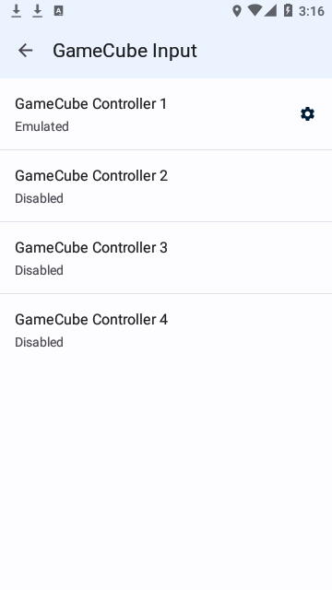This screenshot has width=332, height=590.
Task: Tap the cellular signal strength icon
Action: tap(270, 10)
